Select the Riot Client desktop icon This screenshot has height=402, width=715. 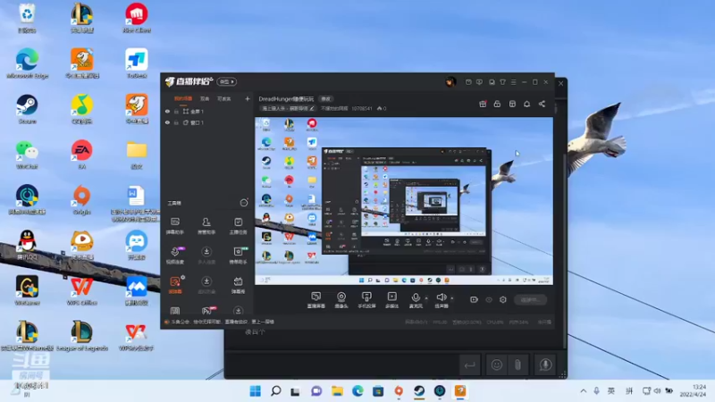[x=137, y=18]
